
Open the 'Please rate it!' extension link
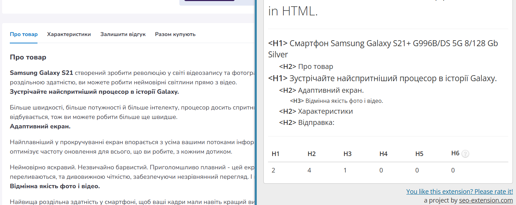coord(460,191)
